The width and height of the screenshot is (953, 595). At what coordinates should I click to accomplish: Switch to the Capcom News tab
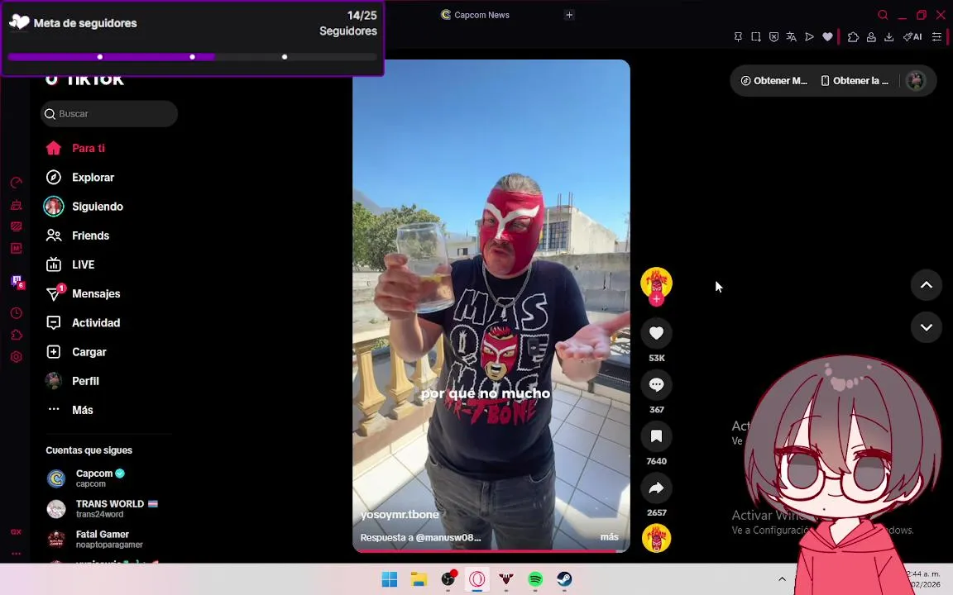(x=476, y=15)
